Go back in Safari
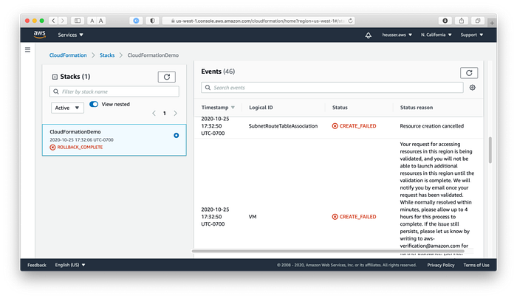Viewport: 517px width, 298px height. (x=53, y=21)
